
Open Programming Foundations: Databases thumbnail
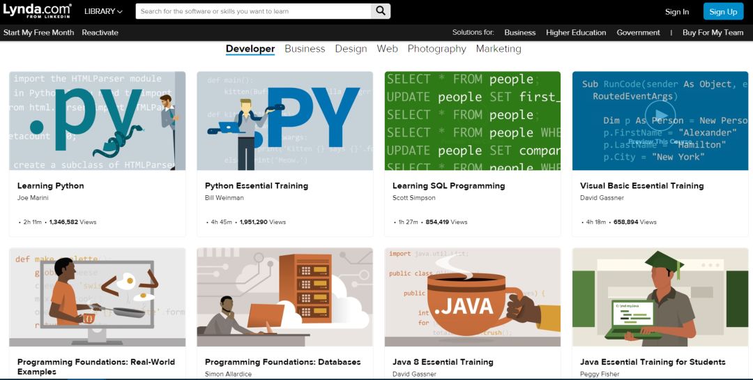[x=284, y=297]
